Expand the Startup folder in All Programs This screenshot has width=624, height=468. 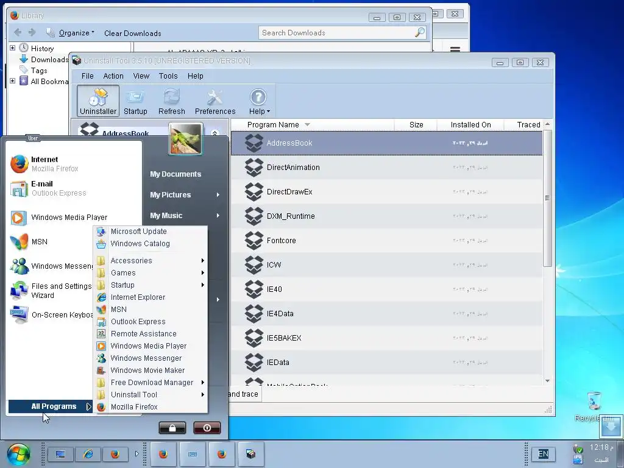(x=151, y=285)
